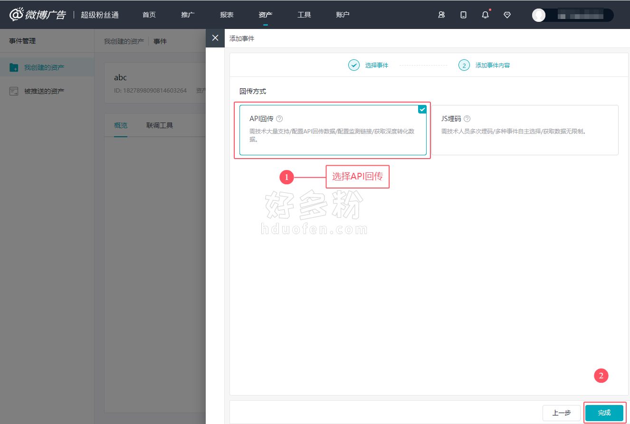Viewport: 630px width, 424px height.
Task: Click the help icon next to JS埋码
Action: pyautogui.click(x=467, y=119)
